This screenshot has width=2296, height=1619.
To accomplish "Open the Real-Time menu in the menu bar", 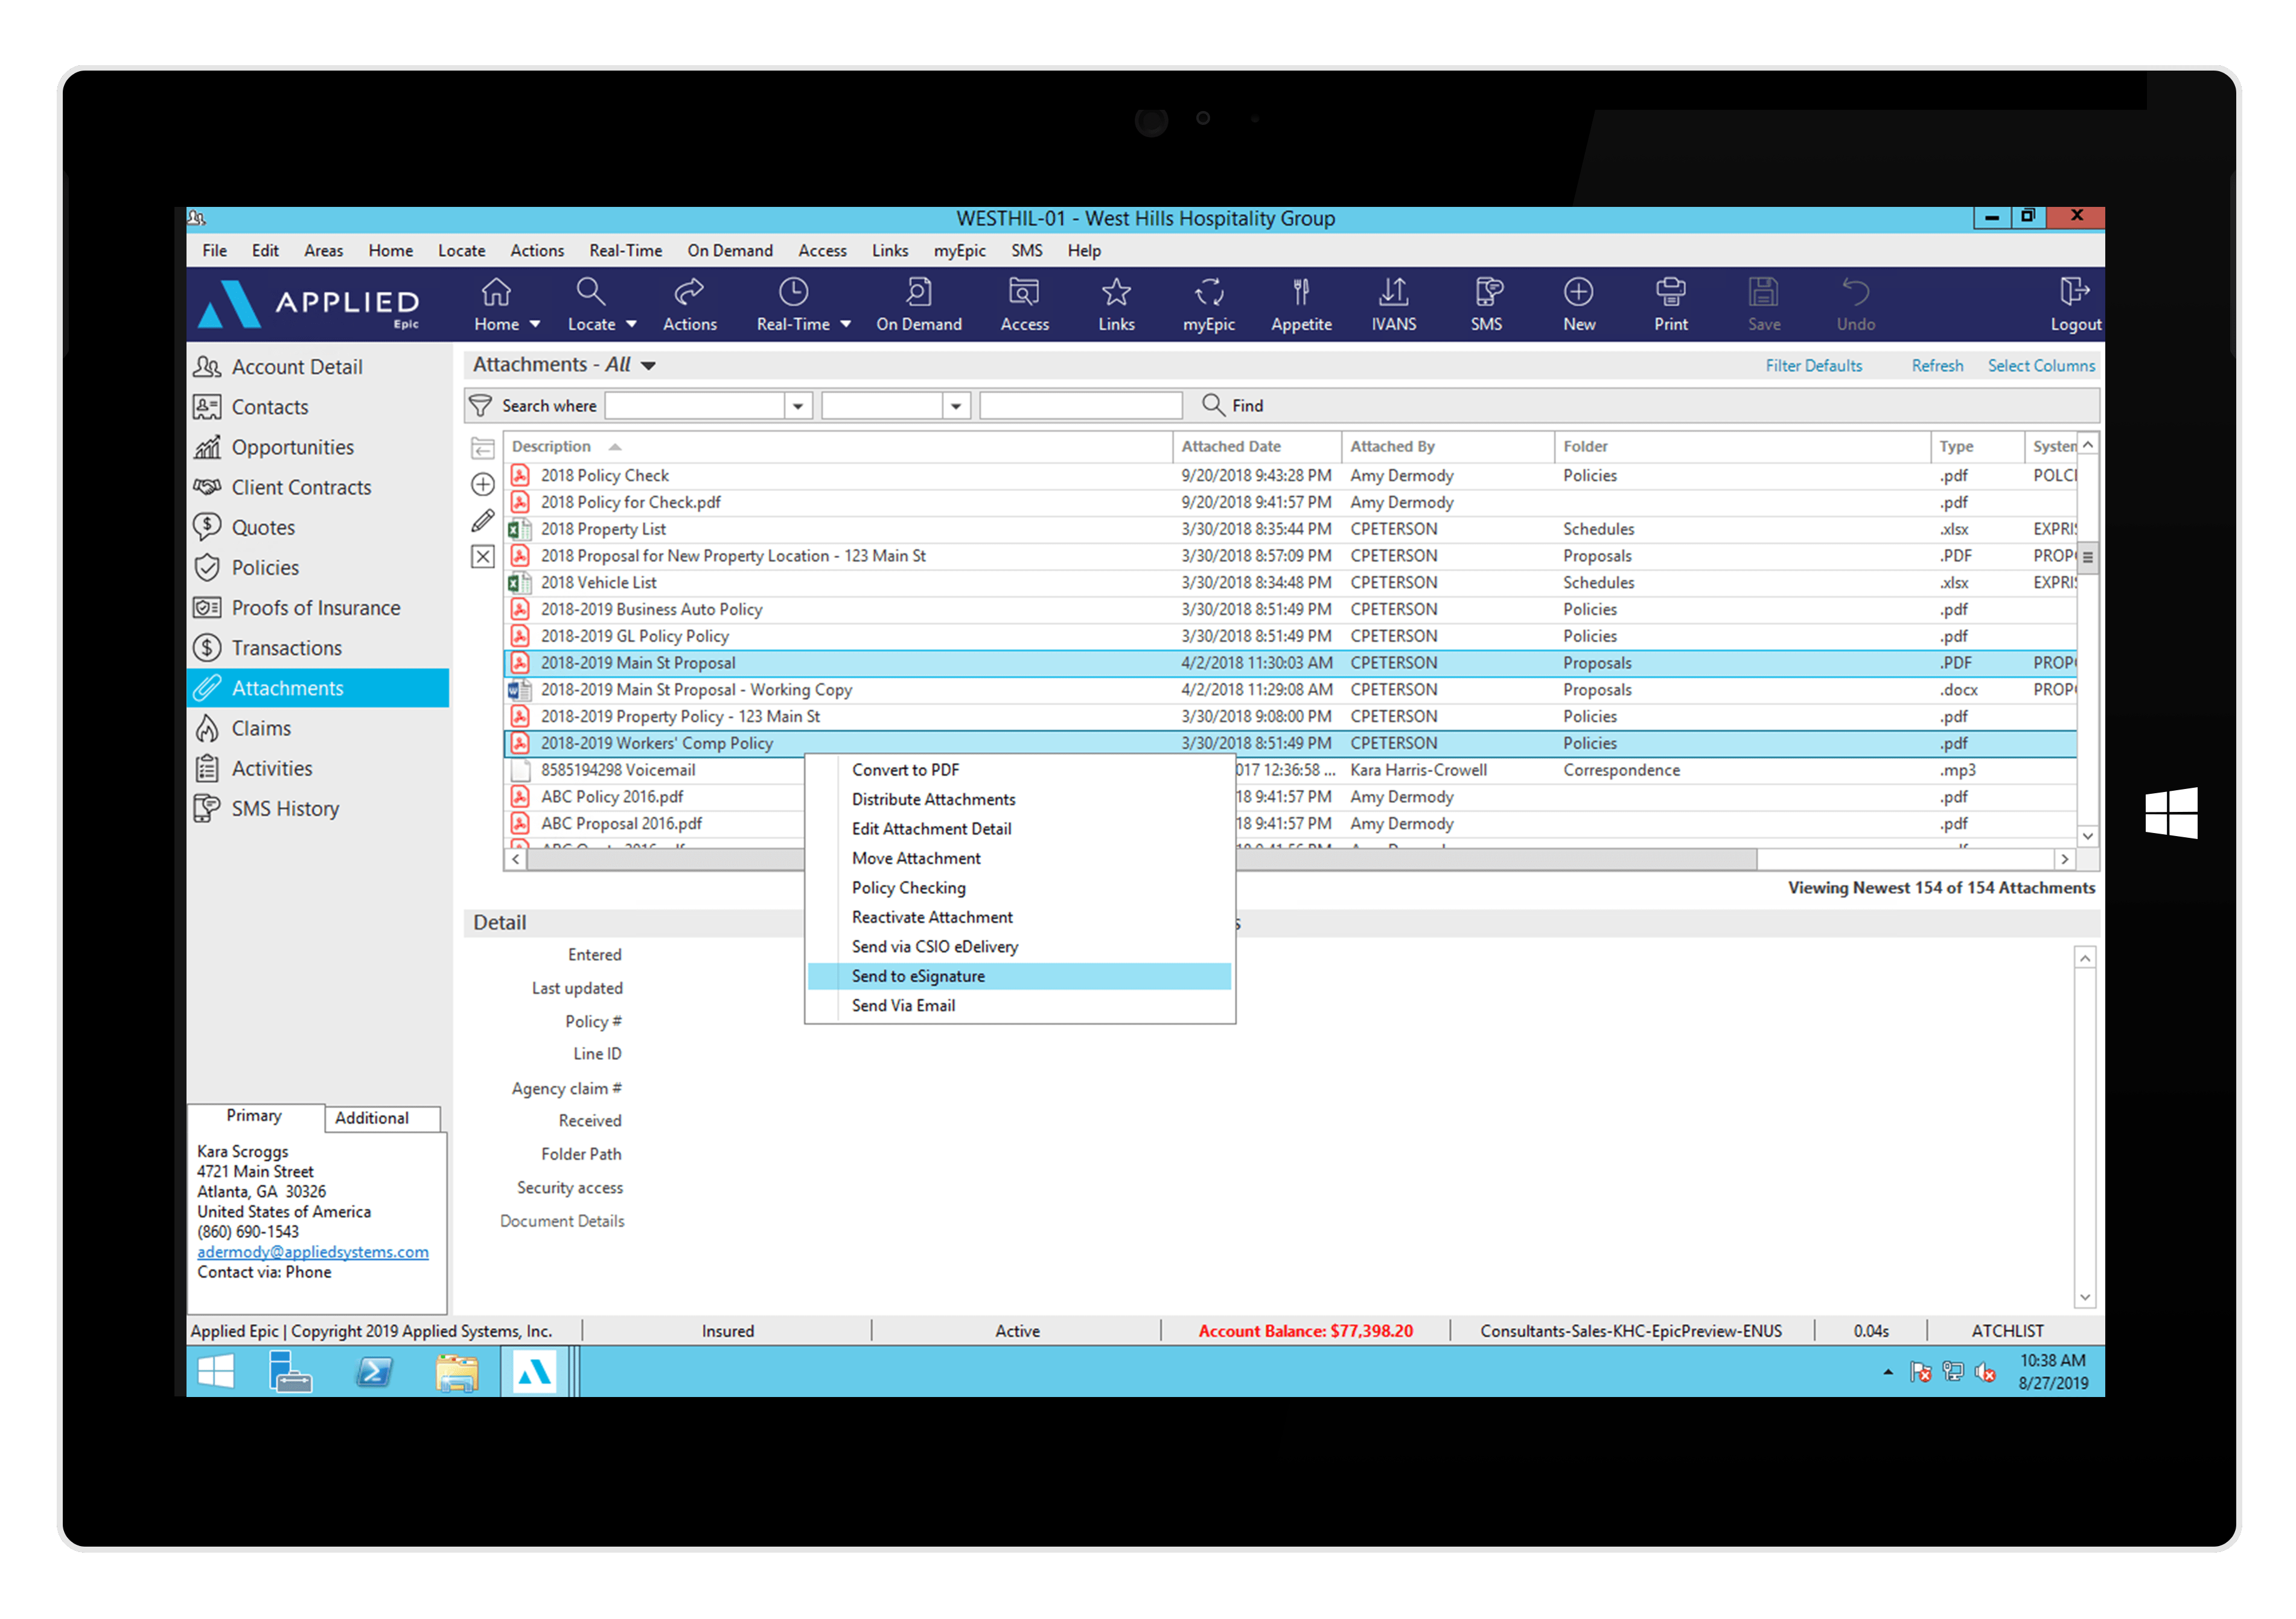I will pyautogui.click(x=625, y=251).
